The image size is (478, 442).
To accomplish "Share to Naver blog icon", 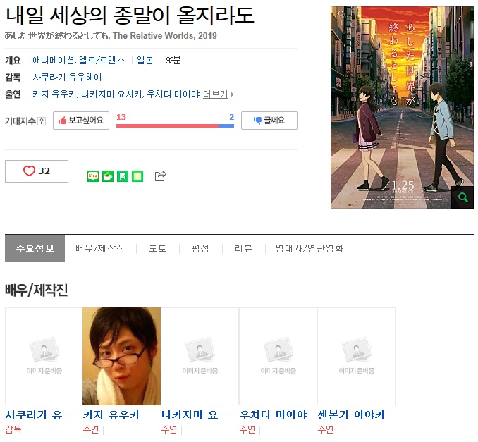I will 93,176.
